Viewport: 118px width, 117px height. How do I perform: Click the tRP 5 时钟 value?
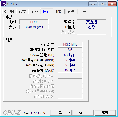[x=70, y=65]
